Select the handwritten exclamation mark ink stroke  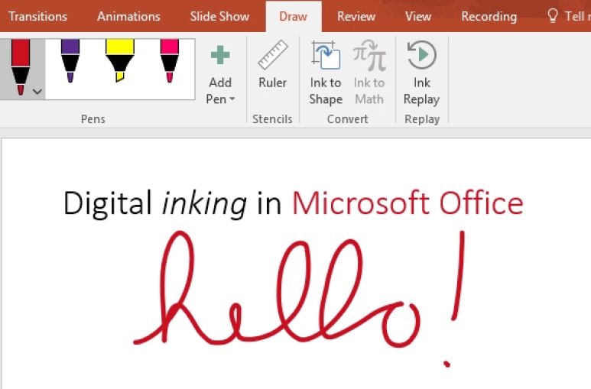[456, 299]
